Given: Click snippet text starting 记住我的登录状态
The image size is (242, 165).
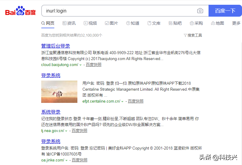Looking at the screenshot, I should 120,122.
